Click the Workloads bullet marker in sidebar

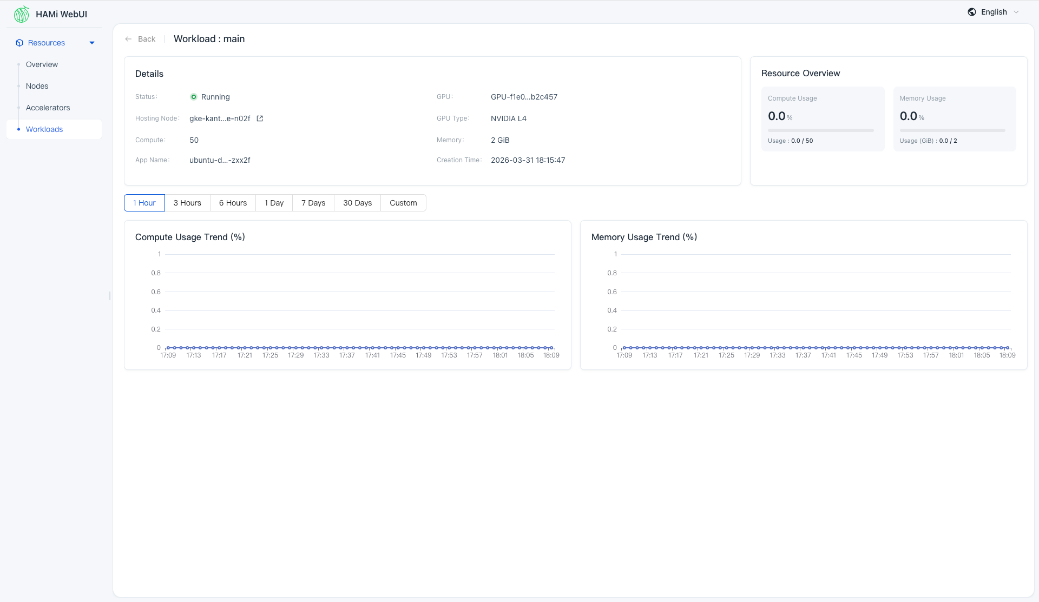(19, 129)
